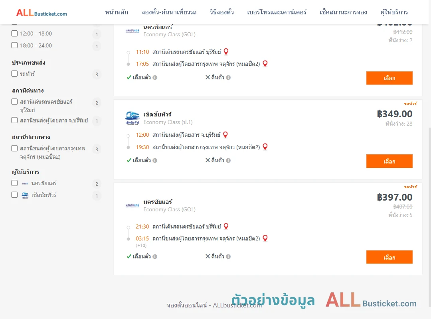Click Nakhonchai Air logo on 11:10 trip
This screenshot has width=431, height=319.
click(132, 31)
